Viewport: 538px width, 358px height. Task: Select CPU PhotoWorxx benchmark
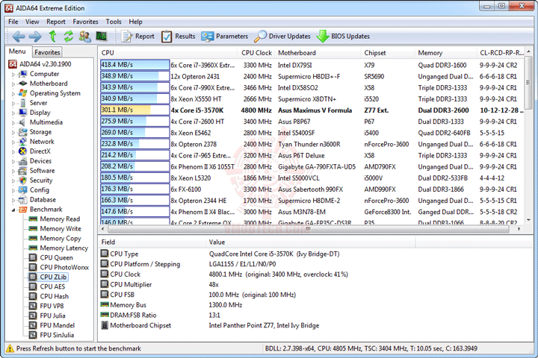pos(64,267)
